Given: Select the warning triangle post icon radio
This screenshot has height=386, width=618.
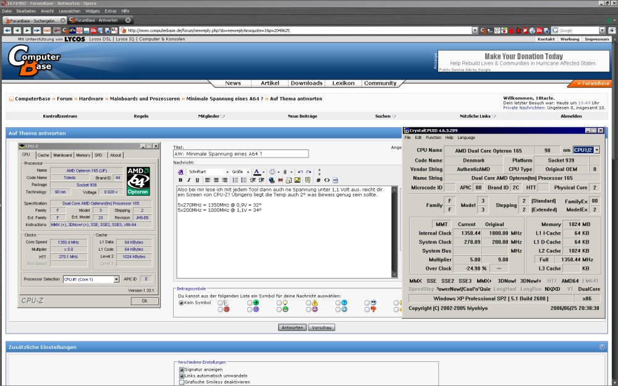Looking at the screenshot, I should pyautogui.click(x=308, y=303).
